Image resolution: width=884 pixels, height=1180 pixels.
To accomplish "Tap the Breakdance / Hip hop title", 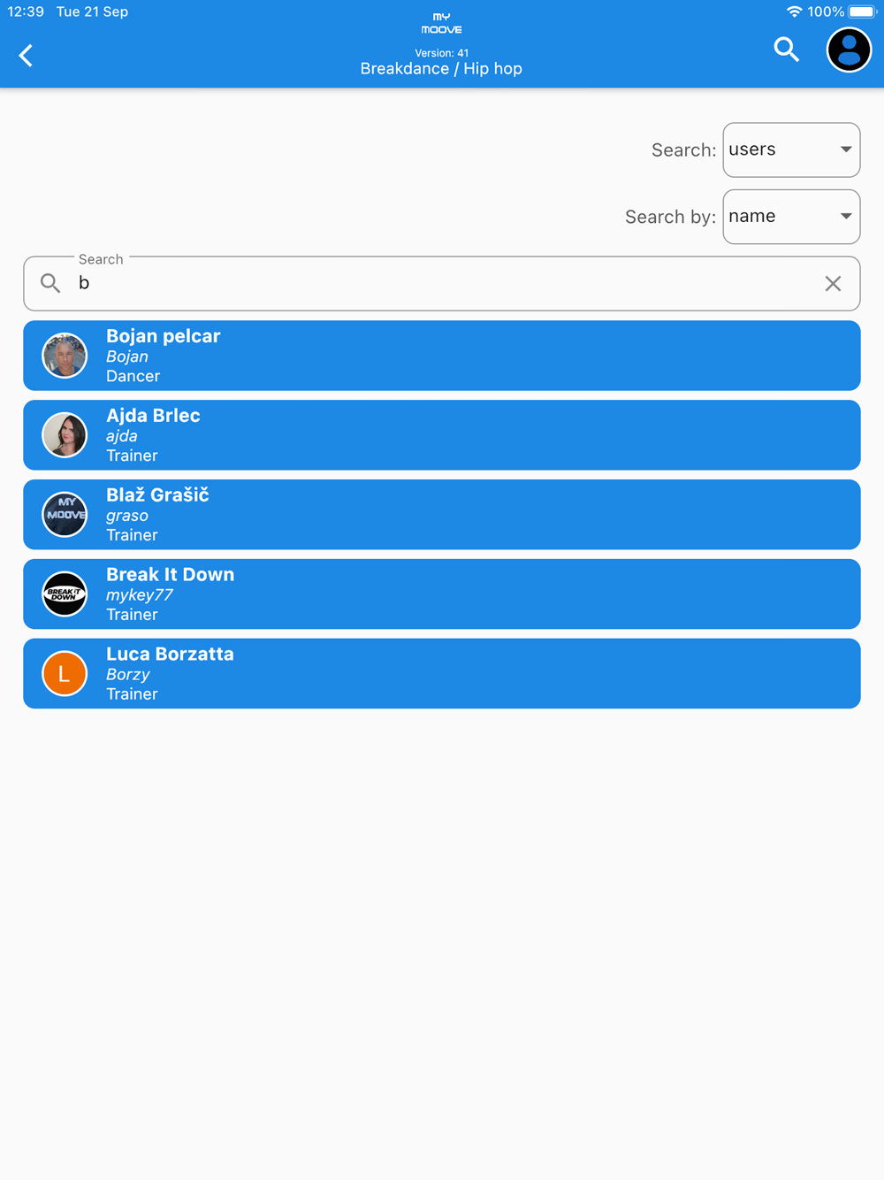I will click(441, 69).
